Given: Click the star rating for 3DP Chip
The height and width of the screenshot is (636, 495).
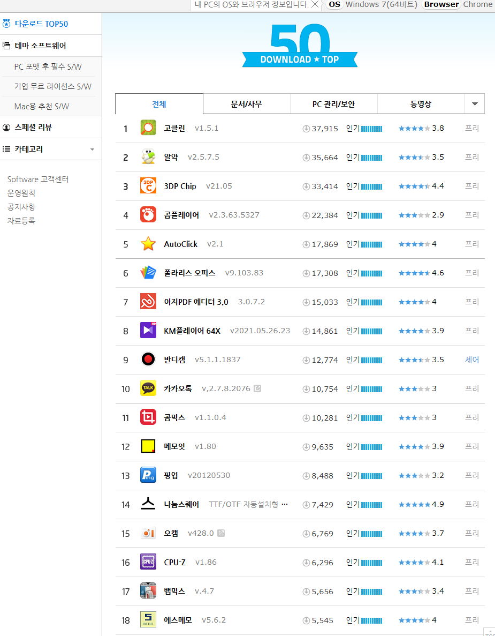Looking at the screenshot, I should (414, 186).
